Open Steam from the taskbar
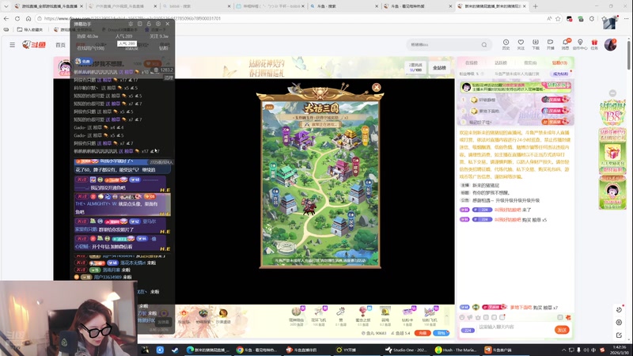 coord(175,350)
